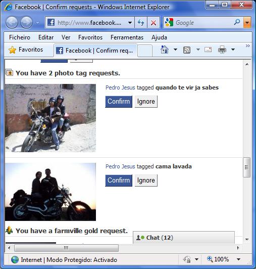256x269 pixels.
Task: Click the Print icon
Action: [x=222, y=50]
